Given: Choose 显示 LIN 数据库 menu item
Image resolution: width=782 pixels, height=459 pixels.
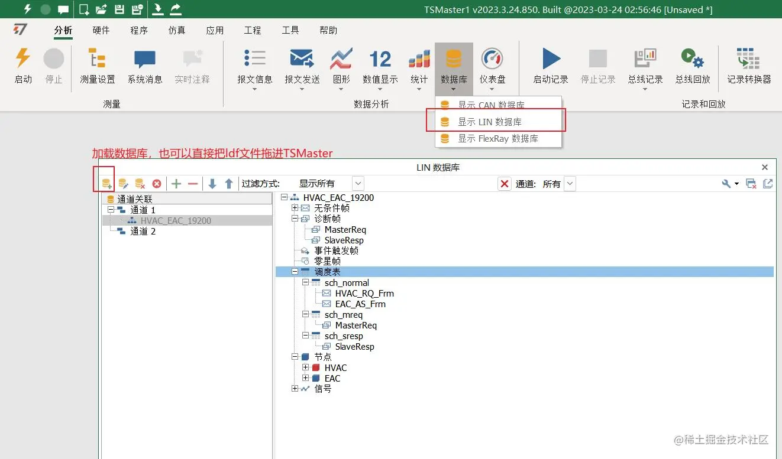Looking at the screenshot, I should pos(499,122).
